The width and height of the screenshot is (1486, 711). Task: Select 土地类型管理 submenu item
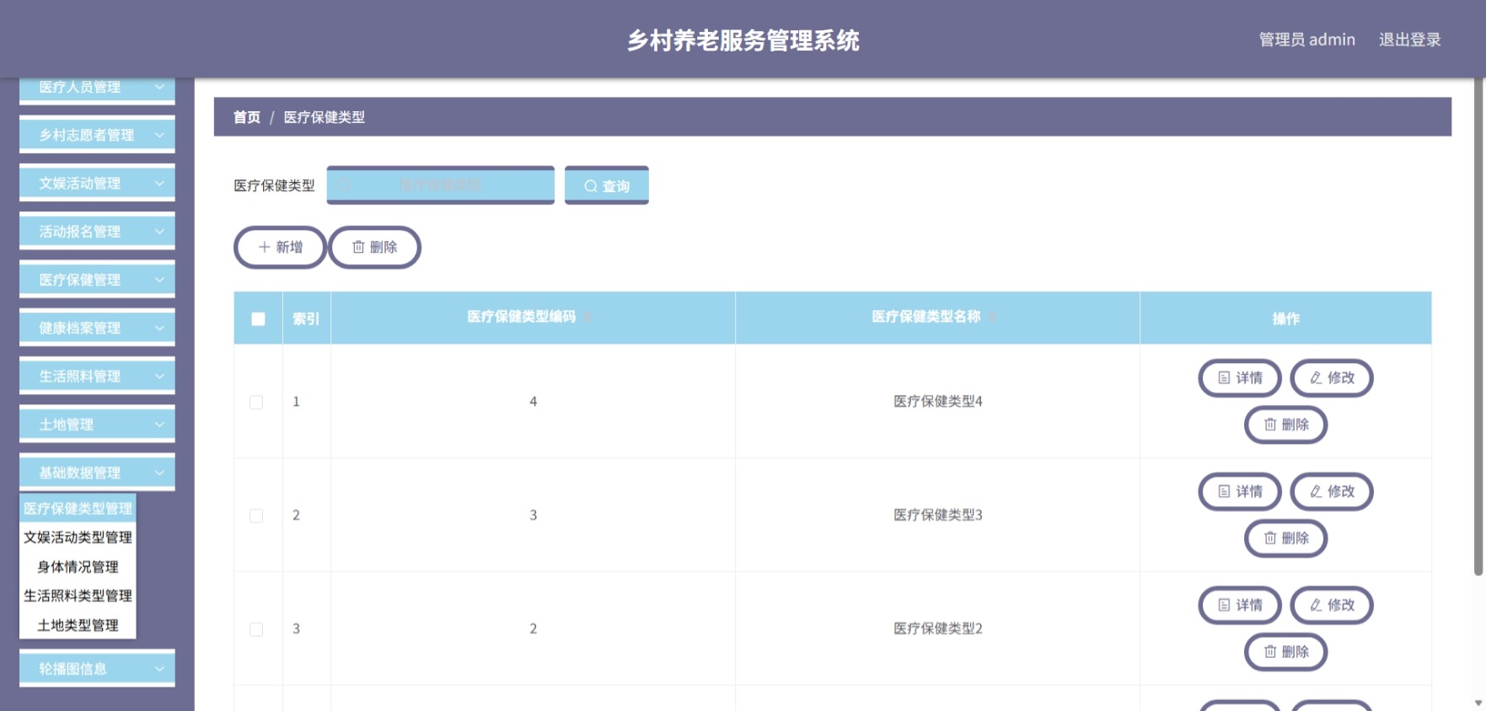pos(78,625)
